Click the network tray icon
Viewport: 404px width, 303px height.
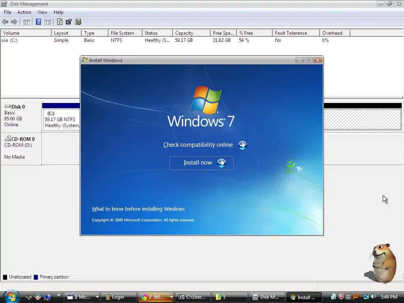[366, 297]
